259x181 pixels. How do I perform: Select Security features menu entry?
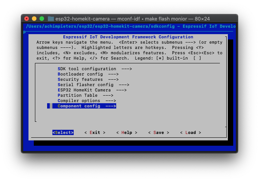pyautogui.click(x=88, y=79)
